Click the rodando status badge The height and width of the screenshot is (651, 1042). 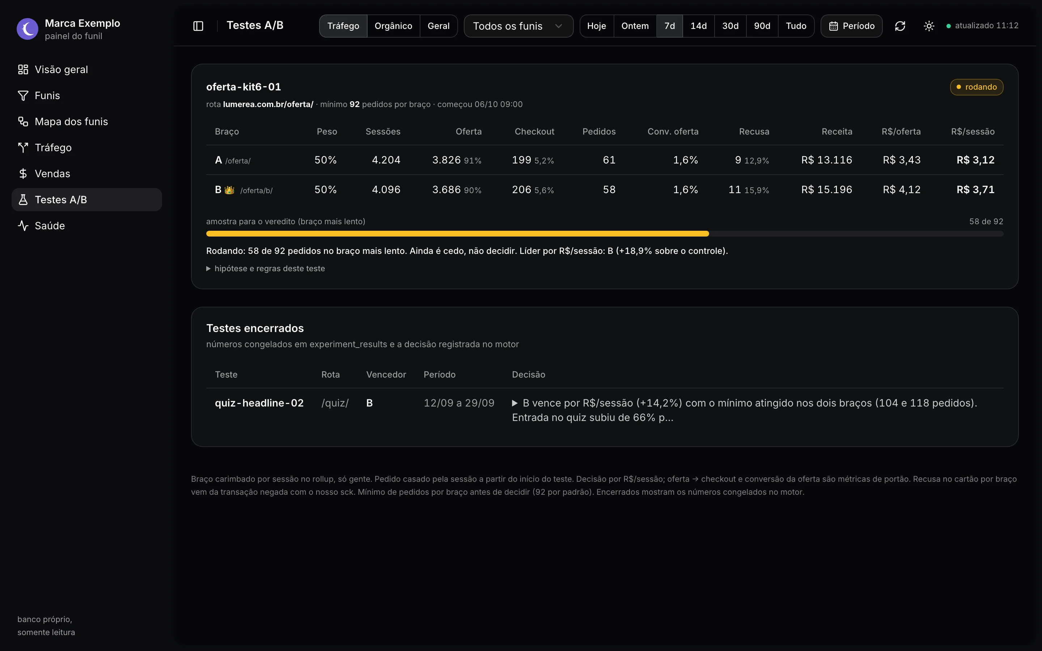pos(977,87)
